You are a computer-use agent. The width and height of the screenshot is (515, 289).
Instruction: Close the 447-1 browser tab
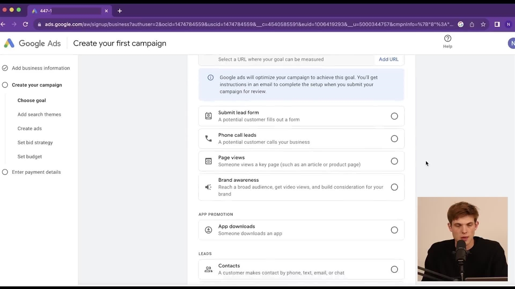(106, 11)
